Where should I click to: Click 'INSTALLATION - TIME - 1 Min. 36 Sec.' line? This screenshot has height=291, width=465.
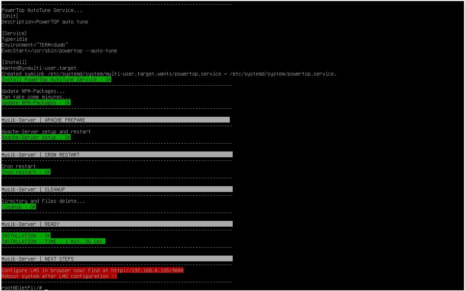[x=53, y=241]
